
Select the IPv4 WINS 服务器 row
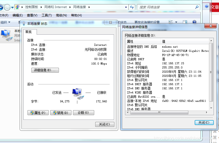click(167, 92)
